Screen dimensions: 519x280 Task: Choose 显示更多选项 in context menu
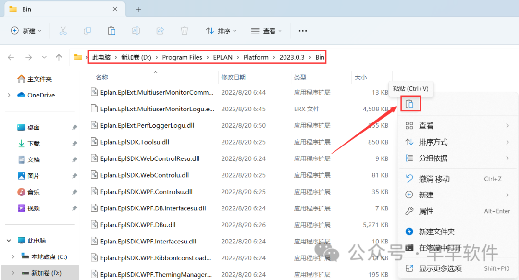[440, 268]
